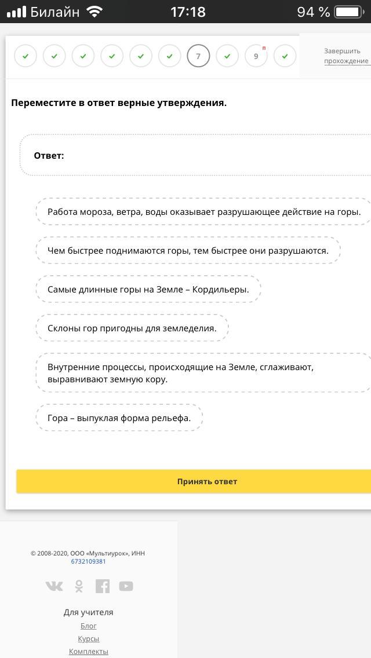Click 'Завершить прохождение' link
Screen dimensions: 371x658
coord(346,56)
